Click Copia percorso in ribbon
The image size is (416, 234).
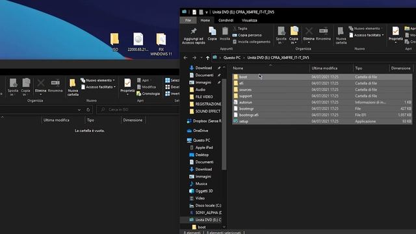tap(247, 35)
